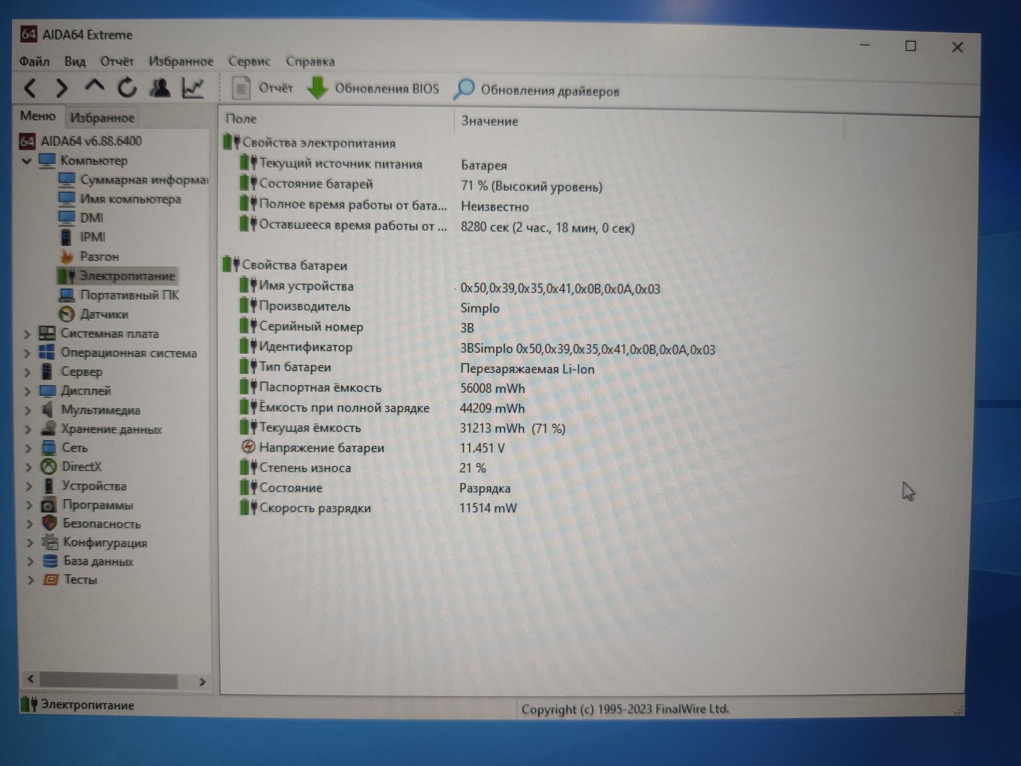Expand the Сервер tree node
The width and height of the screenshot is (1021, 766).
[28, 372]
